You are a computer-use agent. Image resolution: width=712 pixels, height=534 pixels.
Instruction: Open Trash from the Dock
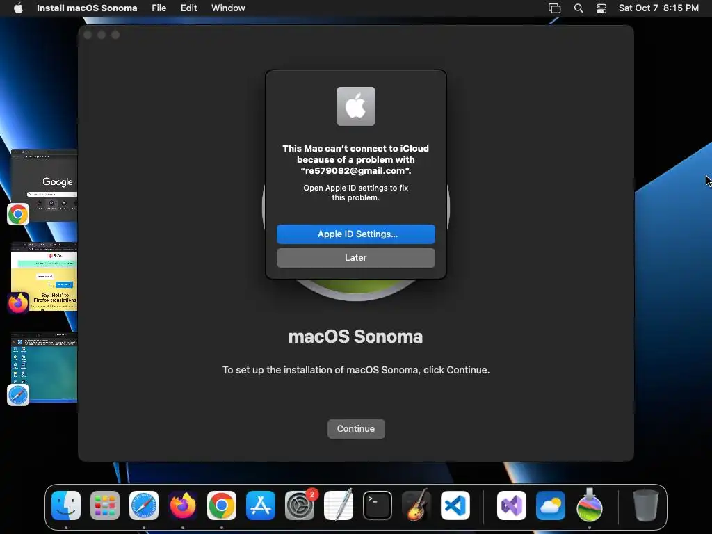pyautogui.click(x=646, y=505)
